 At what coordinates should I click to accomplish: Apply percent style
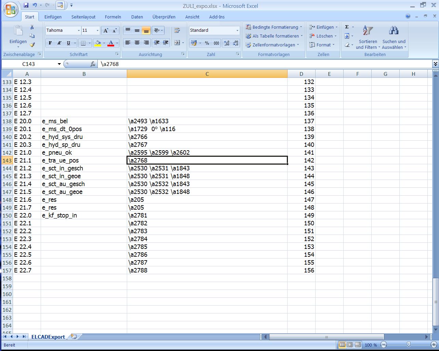point(207,43)
